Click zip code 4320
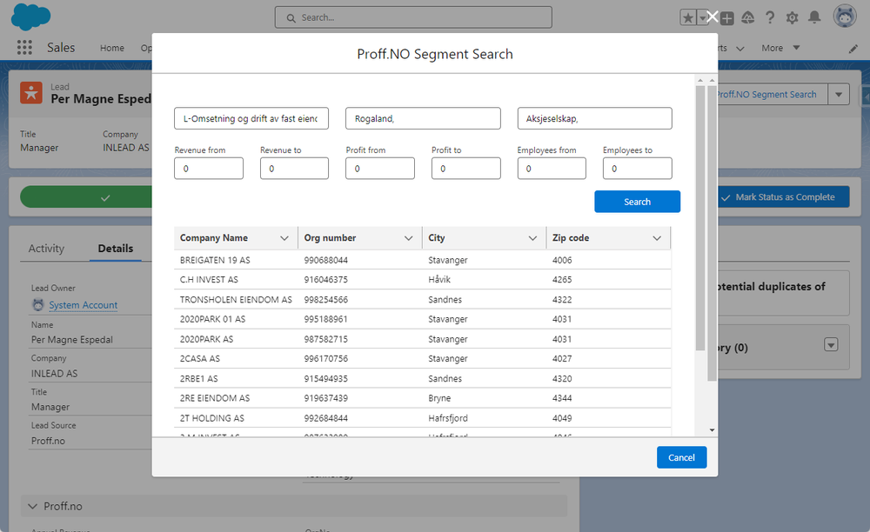The width and height of the screenshot is (870, 532). coord(562,379)
